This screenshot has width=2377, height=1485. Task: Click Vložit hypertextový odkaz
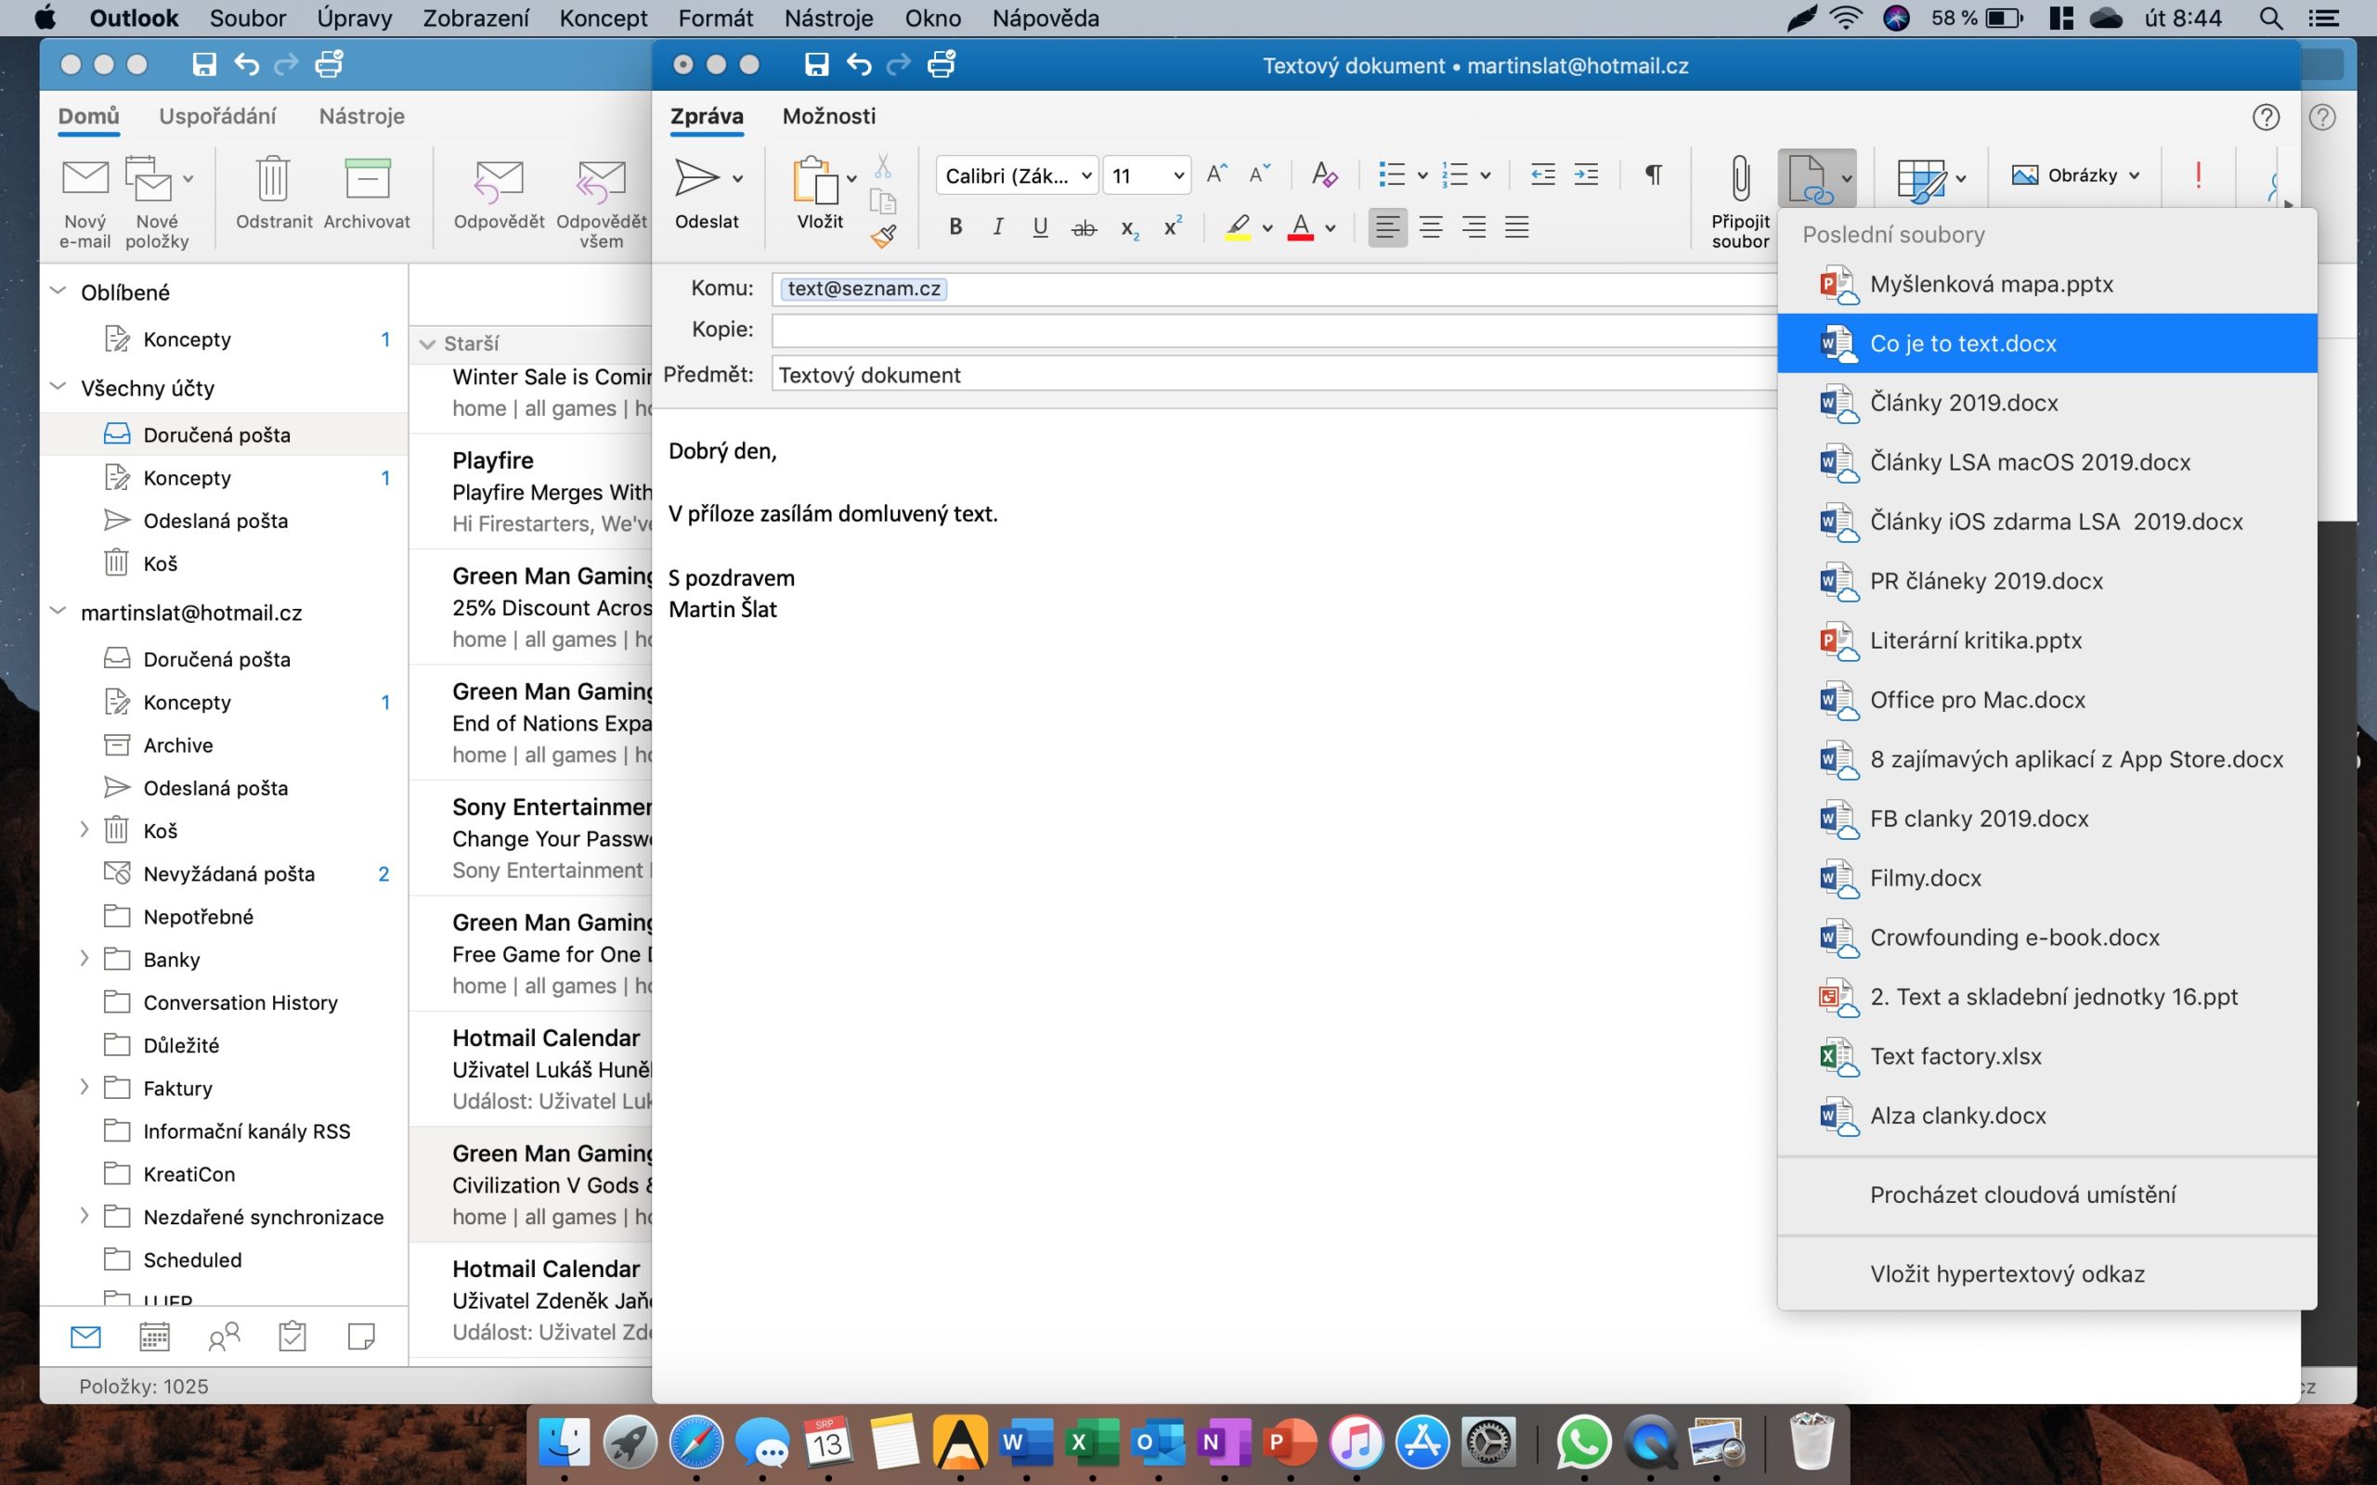2007,1272
